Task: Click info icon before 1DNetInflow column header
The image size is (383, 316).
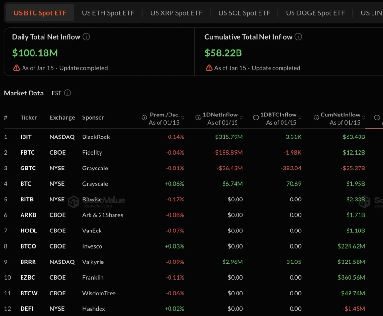Action: [198, 117]
